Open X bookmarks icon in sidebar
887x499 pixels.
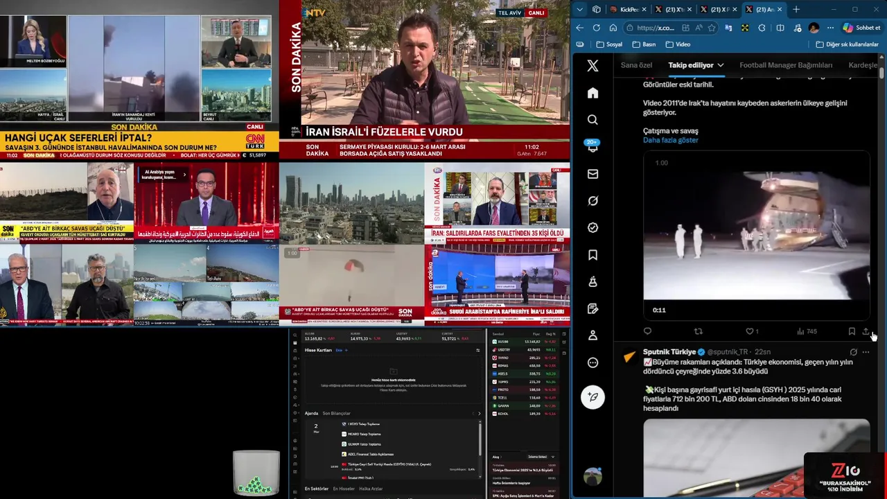pos(592,255)
